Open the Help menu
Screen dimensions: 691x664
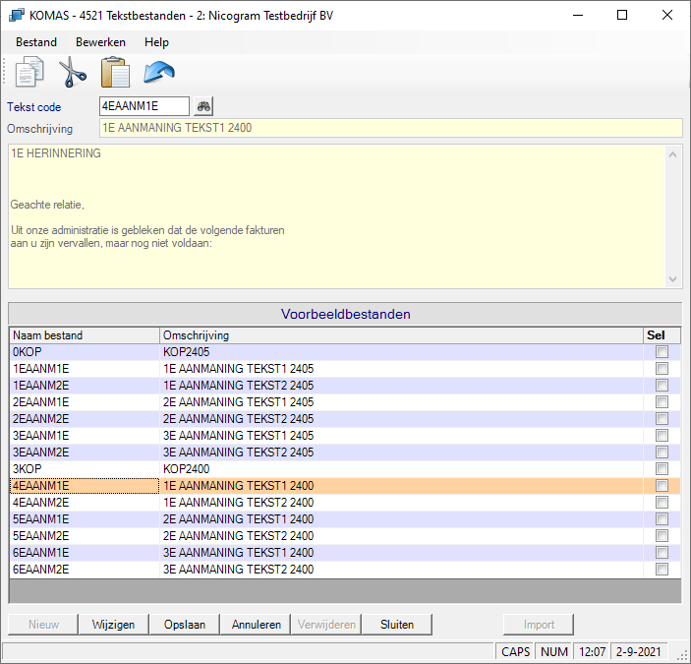point(156,42)
